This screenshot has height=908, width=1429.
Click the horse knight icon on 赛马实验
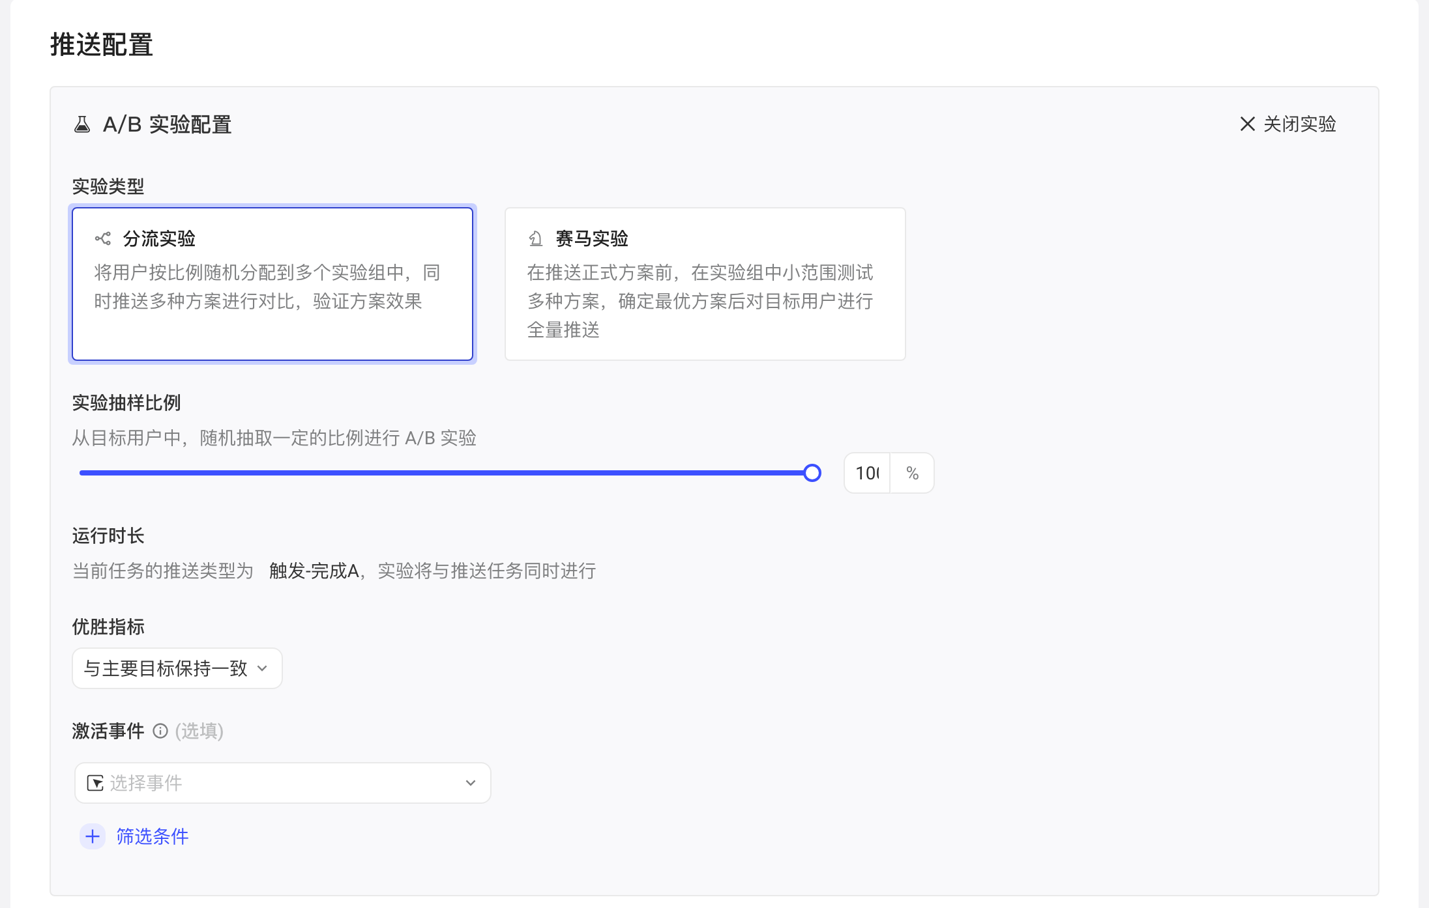click(535, 238)
